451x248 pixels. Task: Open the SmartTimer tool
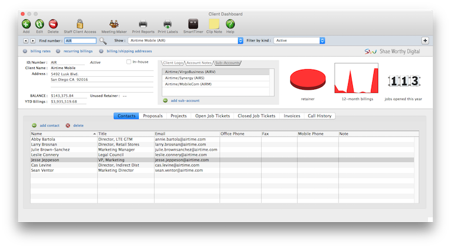(192, 24)
